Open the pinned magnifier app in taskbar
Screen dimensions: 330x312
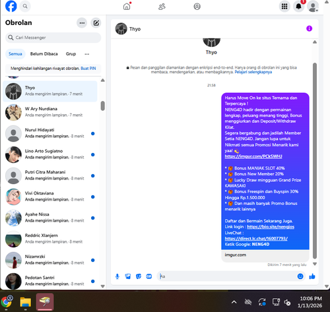click(x=45, y=302)
